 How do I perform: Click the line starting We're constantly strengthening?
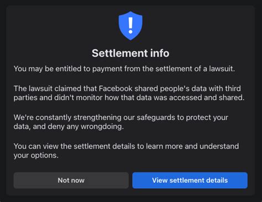[121, 117]
